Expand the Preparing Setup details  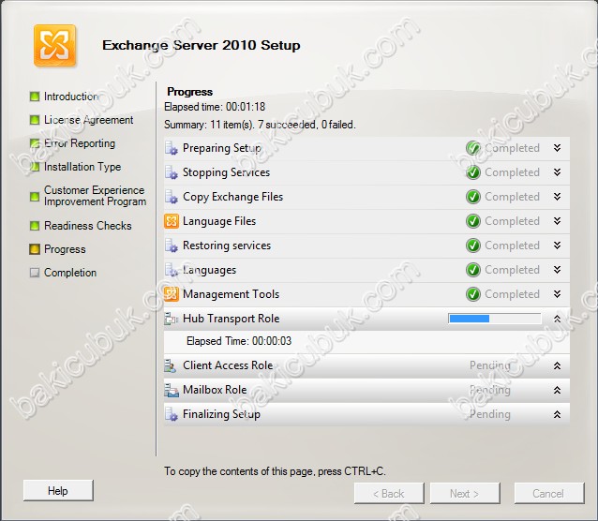coord(557,148)
